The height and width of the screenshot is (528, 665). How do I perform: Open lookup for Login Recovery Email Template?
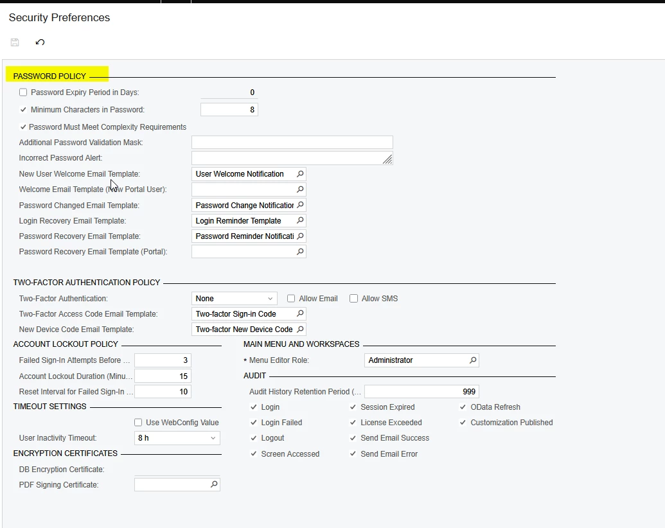tap(300, 220)
